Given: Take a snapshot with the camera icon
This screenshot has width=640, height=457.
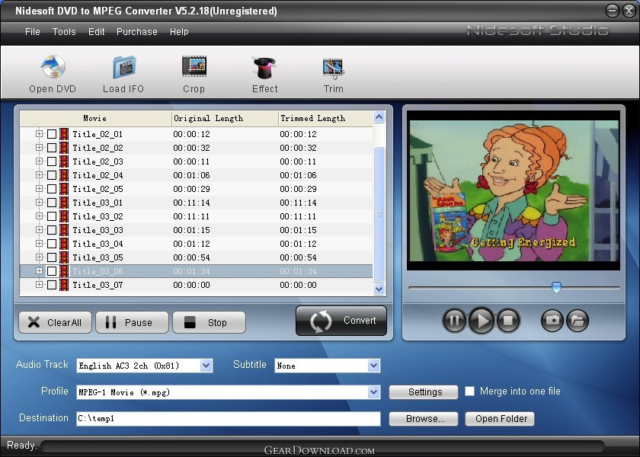Looking at the screenshot, I should (x=552, y=321).
